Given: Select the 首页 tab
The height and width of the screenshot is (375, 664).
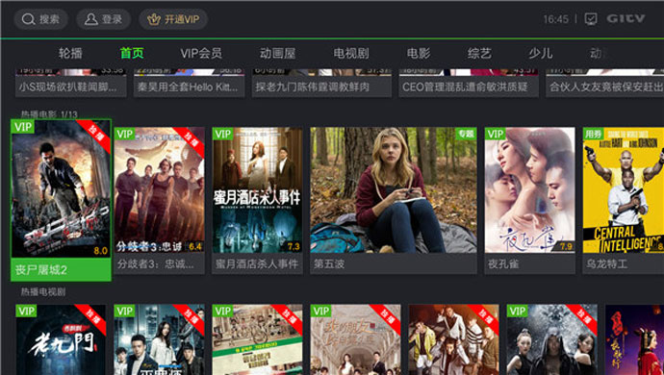Looking at the screenshot, I should [132, 53].
